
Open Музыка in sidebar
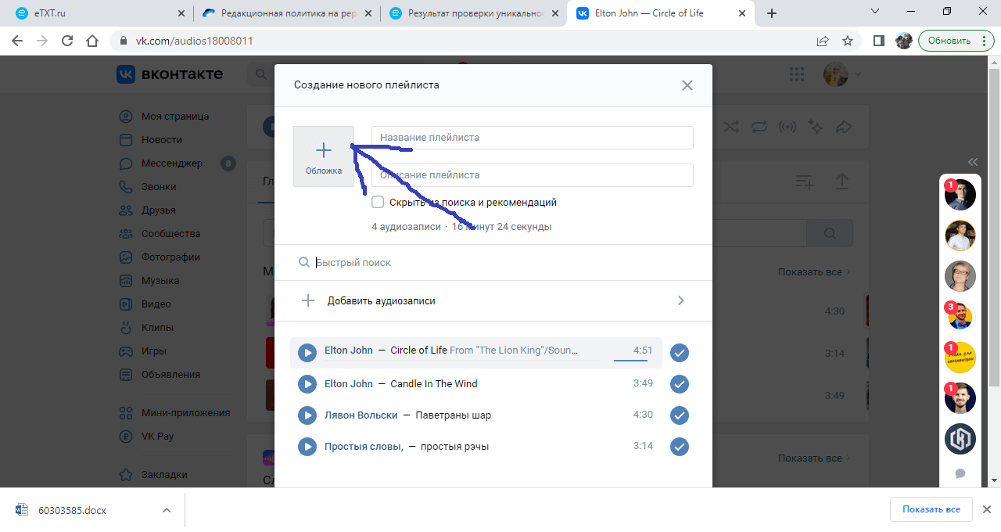[x=160, y=281]
